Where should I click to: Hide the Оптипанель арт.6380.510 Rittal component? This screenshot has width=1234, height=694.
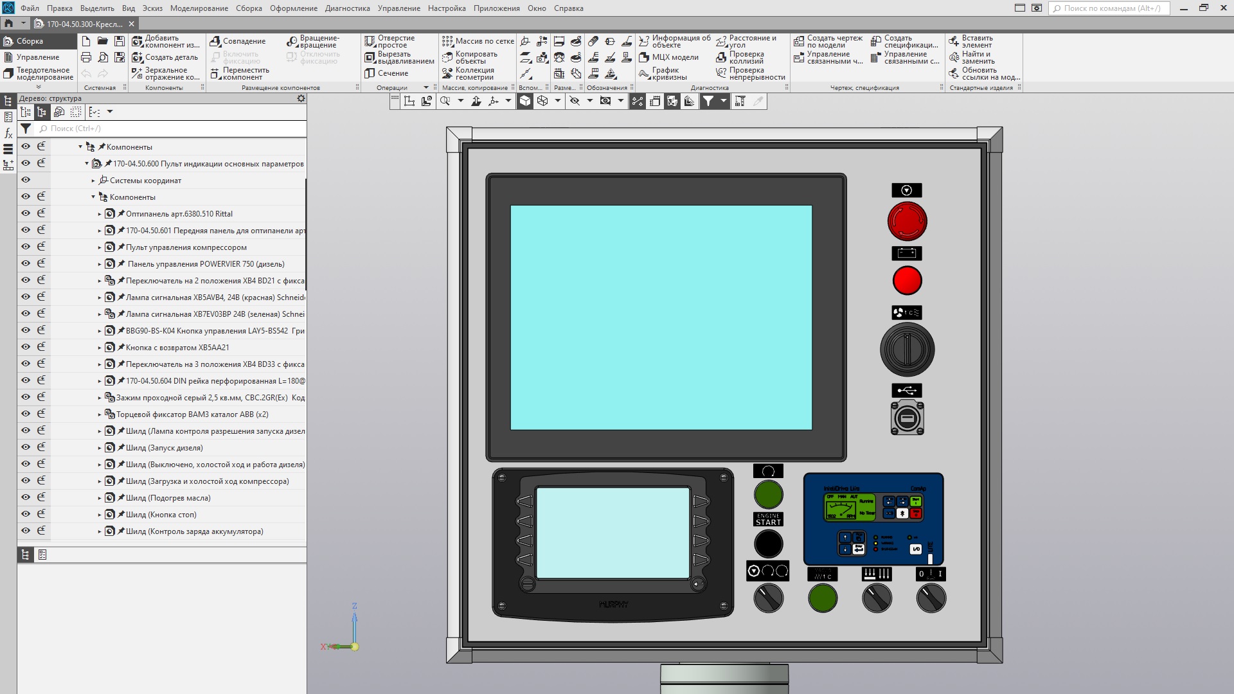(26, 213)
